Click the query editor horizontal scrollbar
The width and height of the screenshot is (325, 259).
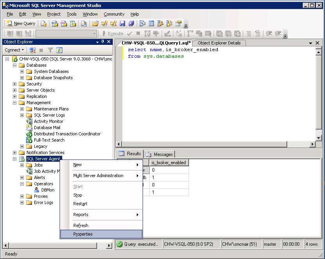(x=205, y=144)
